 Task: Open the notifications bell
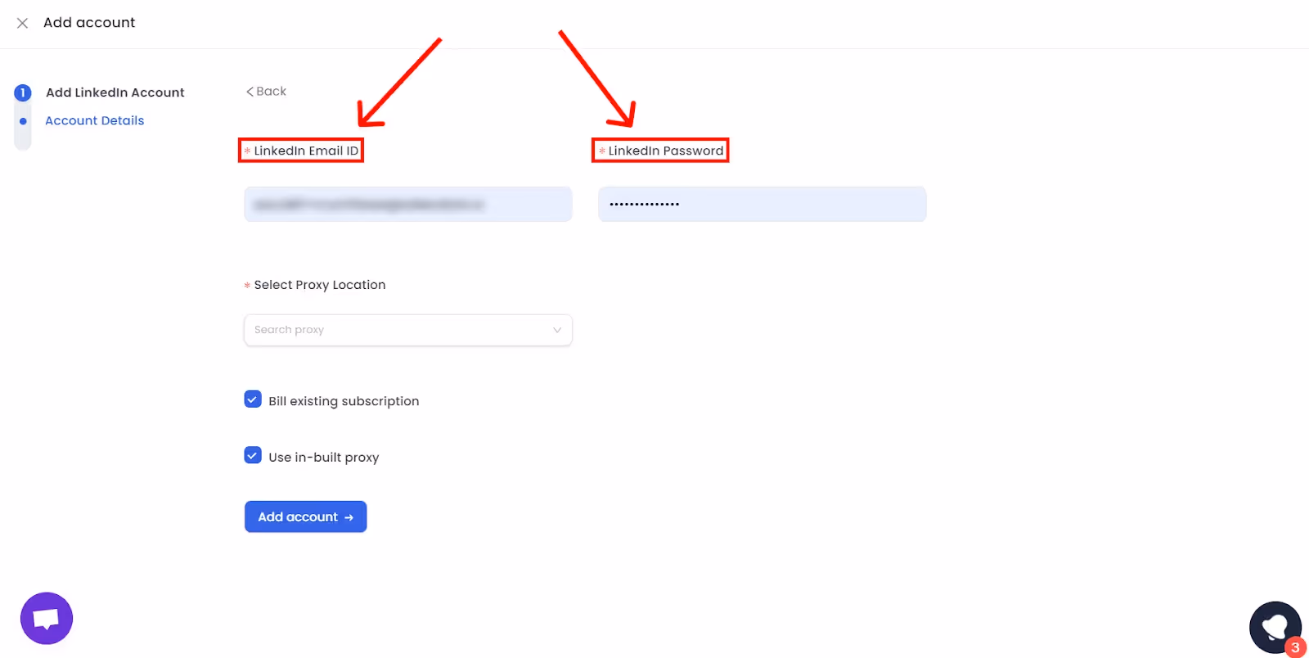[x=1275, y=626]
